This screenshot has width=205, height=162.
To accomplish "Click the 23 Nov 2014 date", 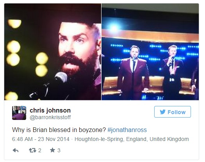I will click(x=53, y=139).
